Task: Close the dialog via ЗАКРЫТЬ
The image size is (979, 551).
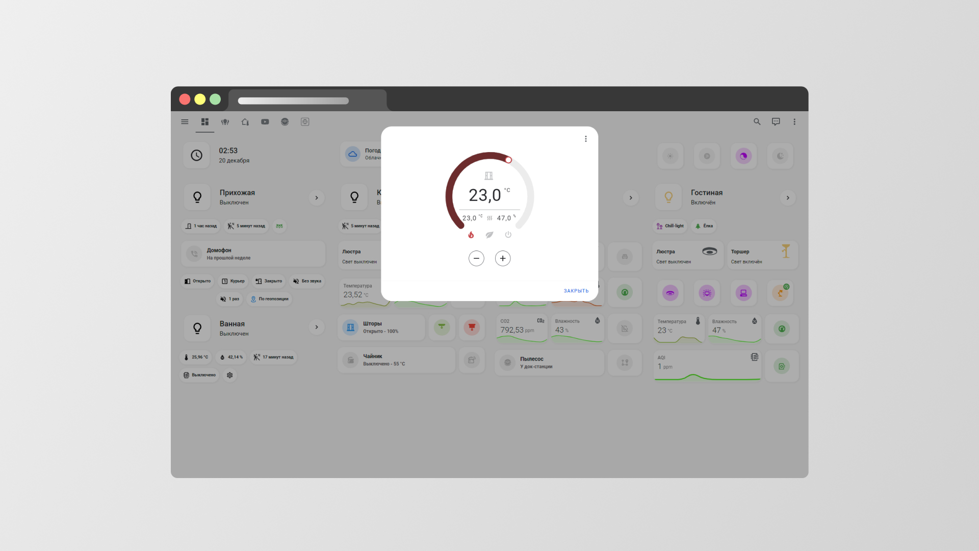Action: [x=576, y=291]
